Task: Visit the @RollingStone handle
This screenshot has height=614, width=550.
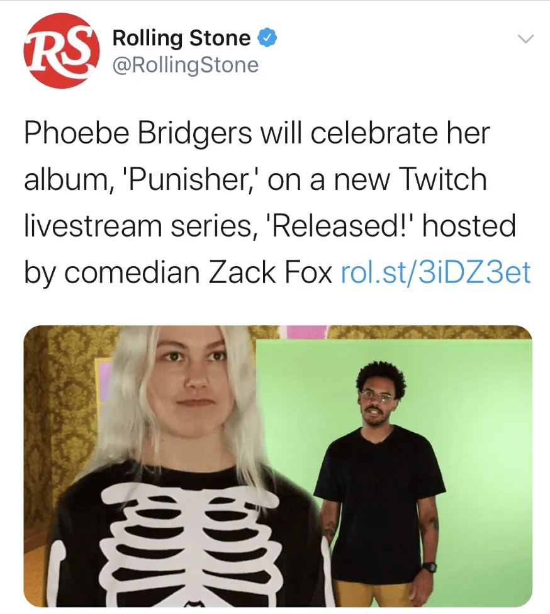Action: [x=186, y=65]
